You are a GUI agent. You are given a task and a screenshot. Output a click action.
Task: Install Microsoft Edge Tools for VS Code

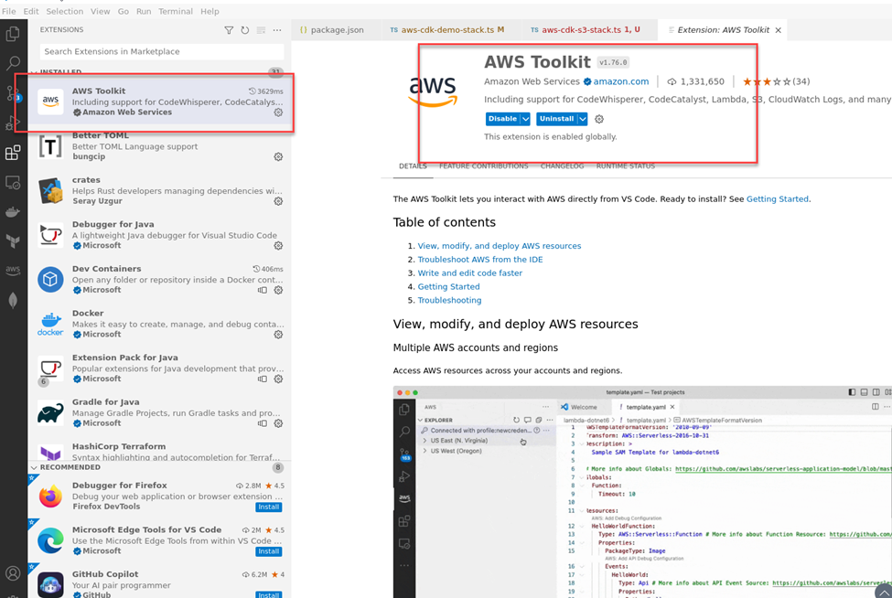click(268, 551)
